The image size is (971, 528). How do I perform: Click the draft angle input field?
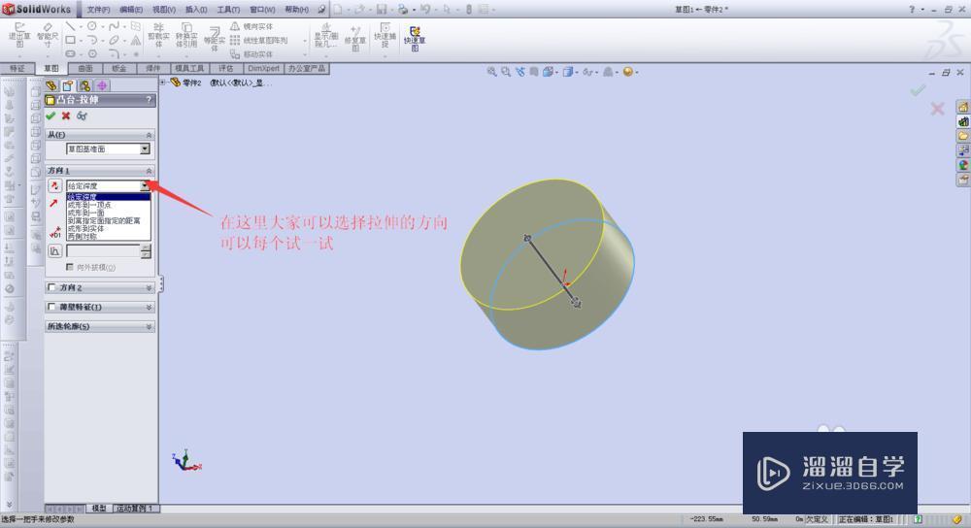pos(104,250)
